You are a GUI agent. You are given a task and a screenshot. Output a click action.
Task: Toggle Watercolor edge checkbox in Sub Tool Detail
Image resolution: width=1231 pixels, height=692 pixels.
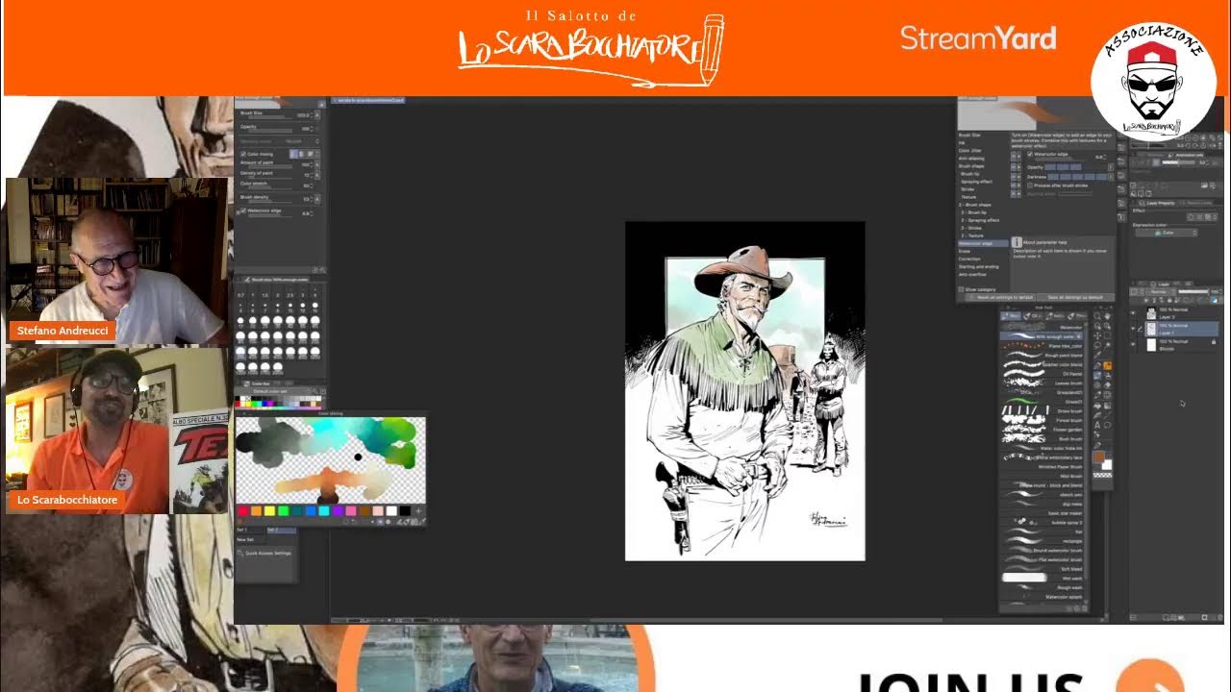(1030, 154)
